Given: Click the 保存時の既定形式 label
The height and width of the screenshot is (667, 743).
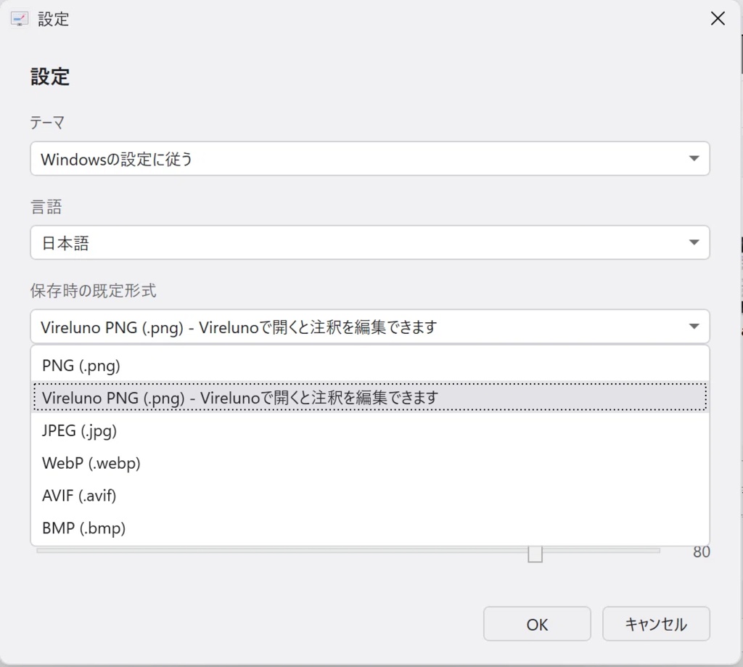Looking at the screenshot, I should coord(94,290).
